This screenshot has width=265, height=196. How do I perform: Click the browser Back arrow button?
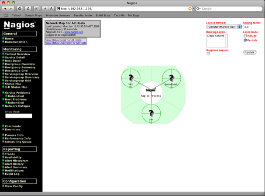(x=5, y=9)
